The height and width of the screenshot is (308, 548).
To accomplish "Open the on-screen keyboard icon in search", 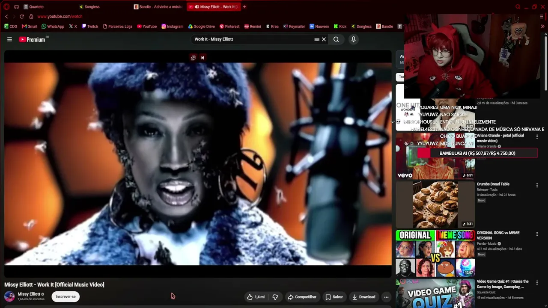I will [x=317, y=39].
